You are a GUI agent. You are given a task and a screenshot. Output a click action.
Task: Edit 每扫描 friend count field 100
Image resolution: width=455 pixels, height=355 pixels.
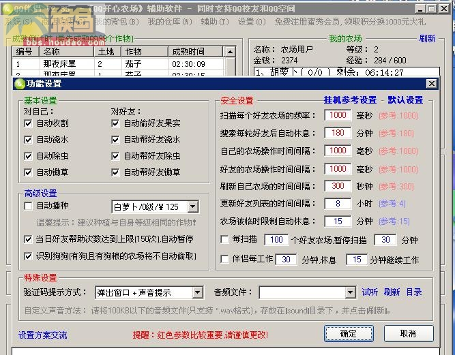click(276, 240)
